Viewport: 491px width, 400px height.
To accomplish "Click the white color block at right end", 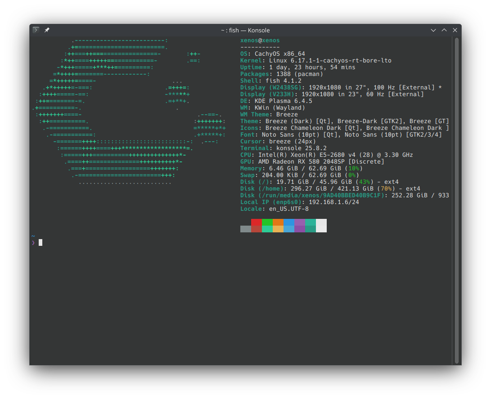I will click(x=321, y=225).
